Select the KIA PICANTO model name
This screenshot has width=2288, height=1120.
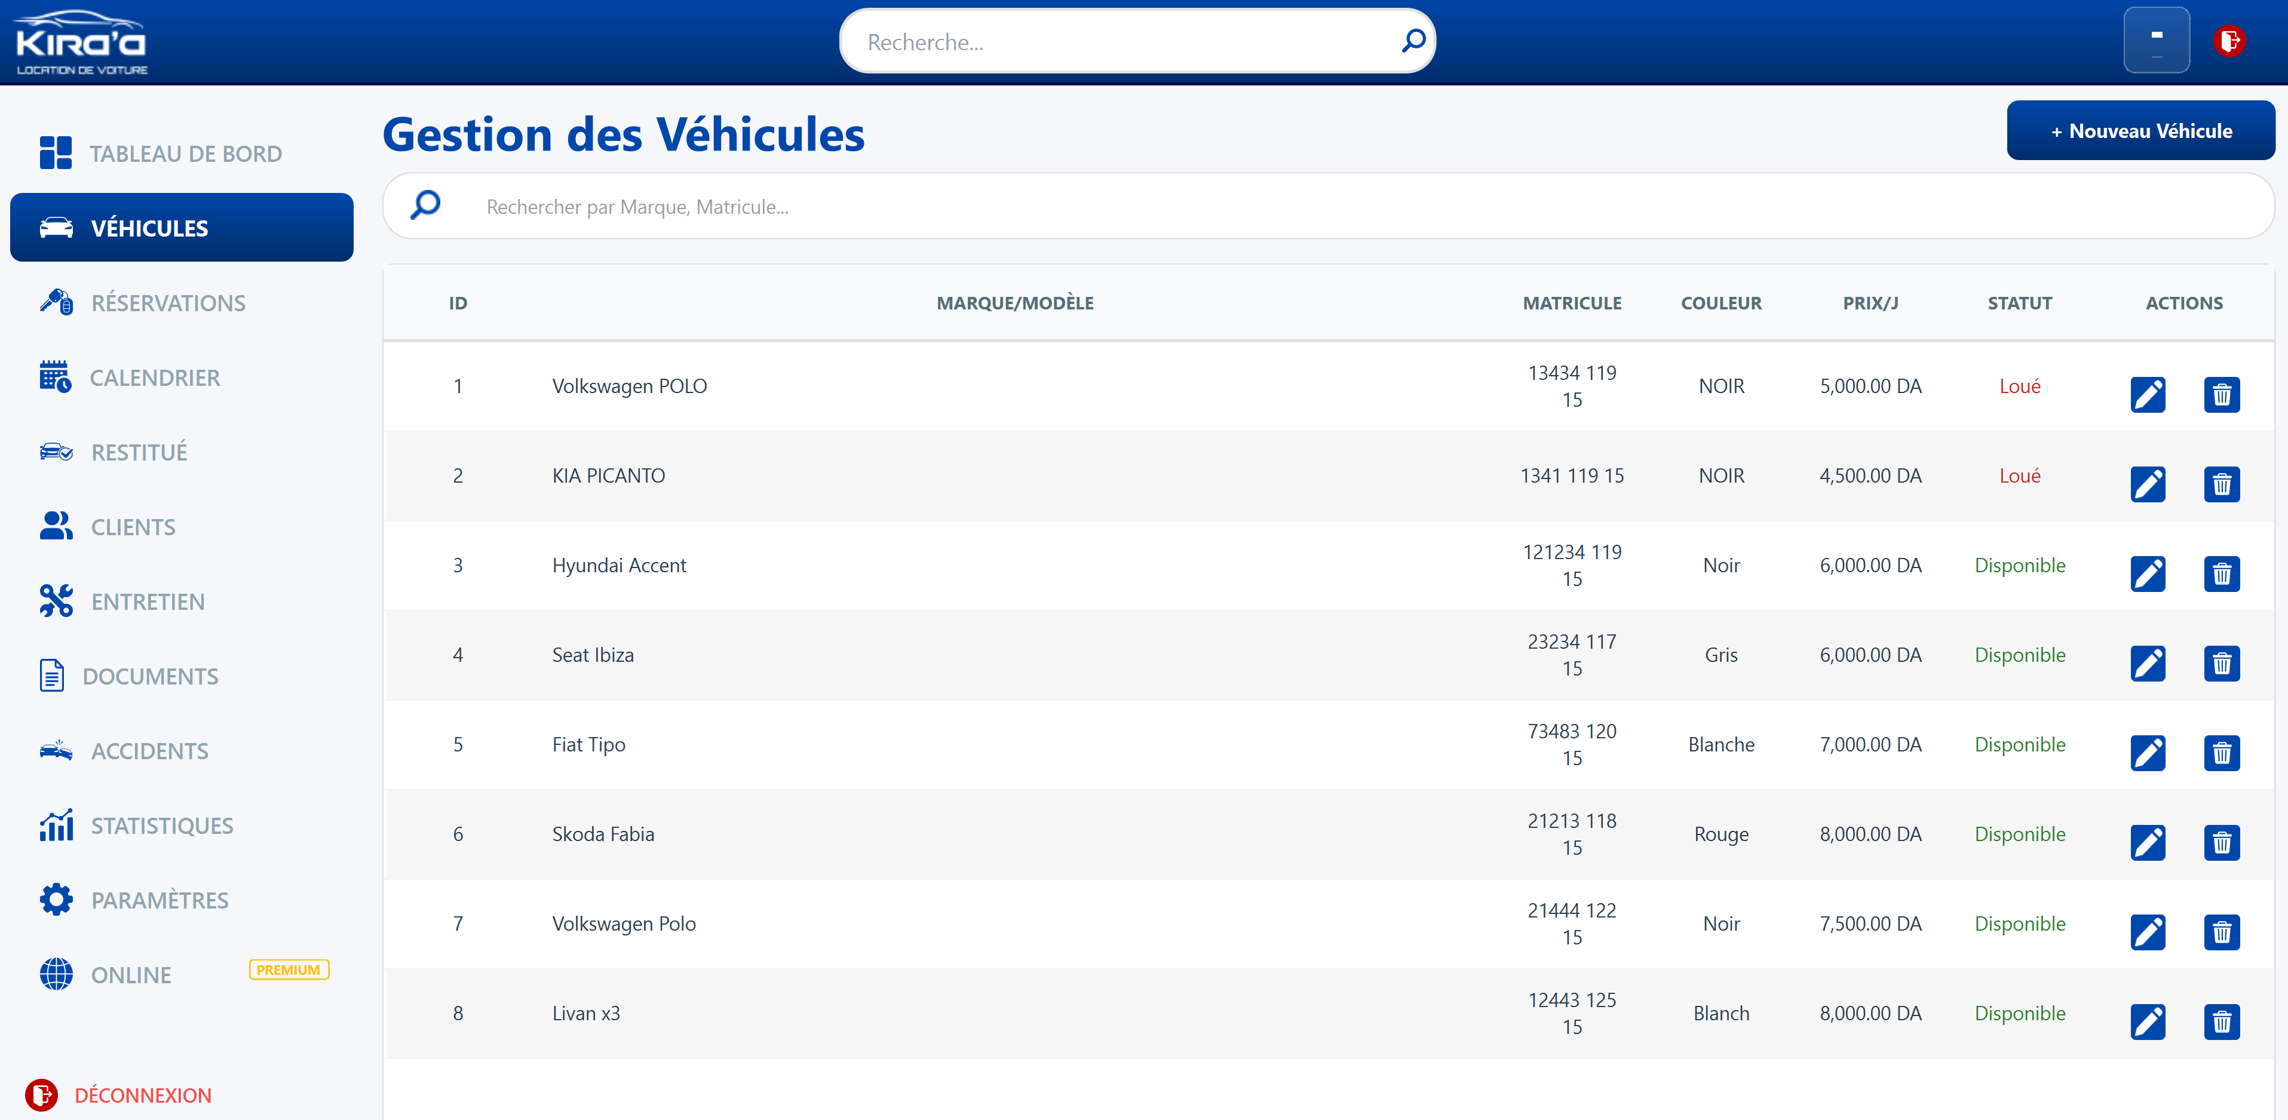[608, 475]
